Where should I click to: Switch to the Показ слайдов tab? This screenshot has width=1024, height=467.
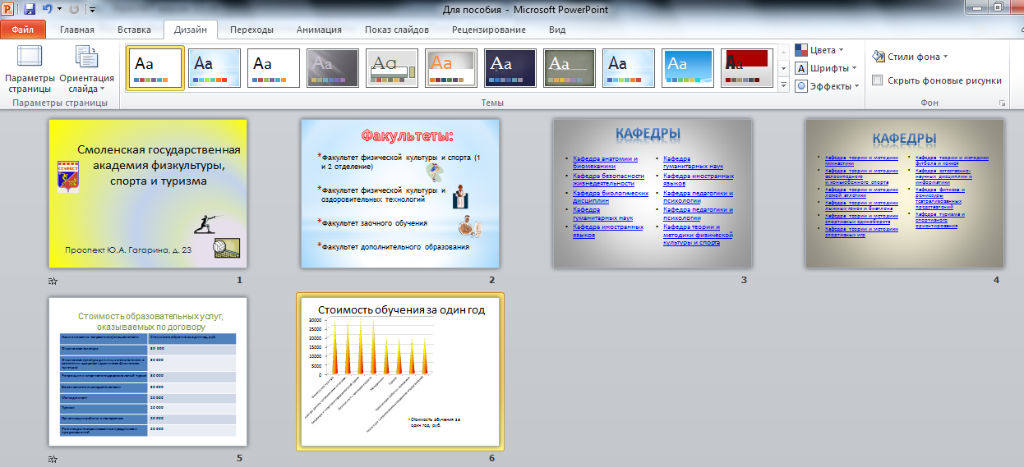click(397, 30)
